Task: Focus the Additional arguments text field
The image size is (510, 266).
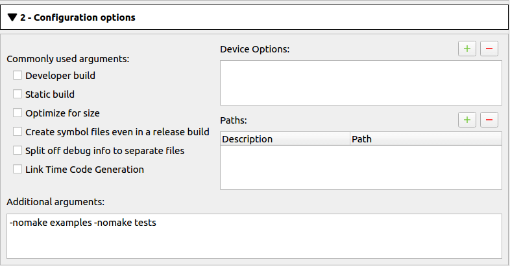Action: coord(254,236)
